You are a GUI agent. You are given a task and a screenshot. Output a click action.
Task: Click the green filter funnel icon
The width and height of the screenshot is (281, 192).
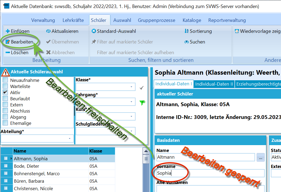tap(142, 103)
